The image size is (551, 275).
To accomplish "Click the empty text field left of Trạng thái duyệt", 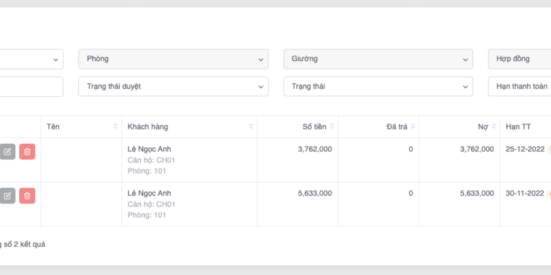I will 31,87.
